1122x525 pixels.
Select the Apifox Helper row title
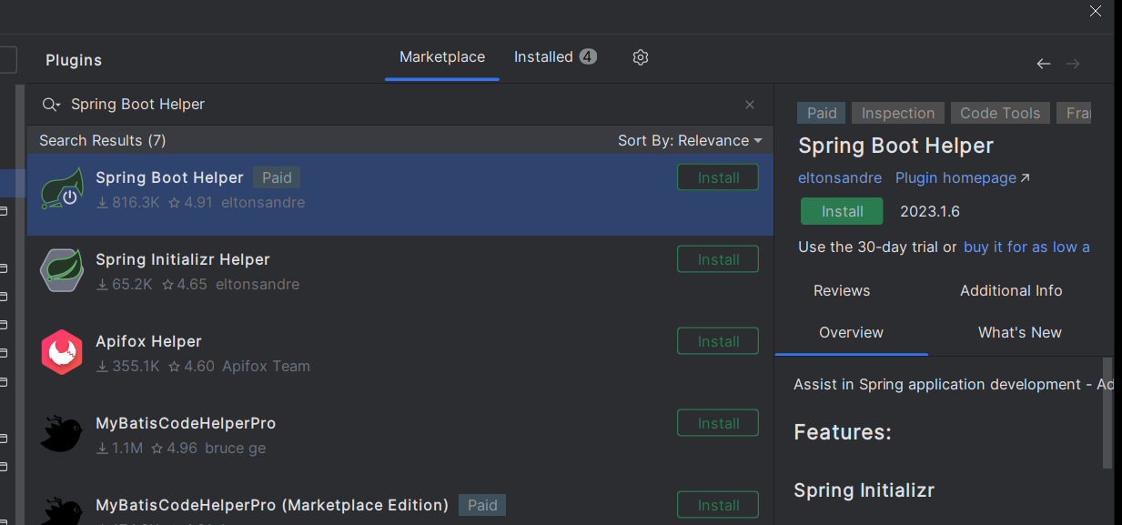tap(148, 341)
